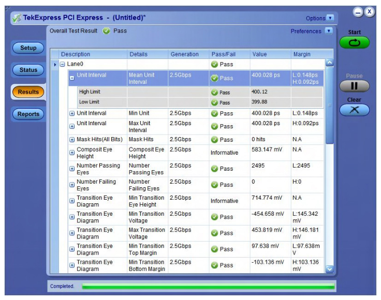Open the Reports tab
Viewport: 381px width, 300px height.
click(x=28, y=114)
